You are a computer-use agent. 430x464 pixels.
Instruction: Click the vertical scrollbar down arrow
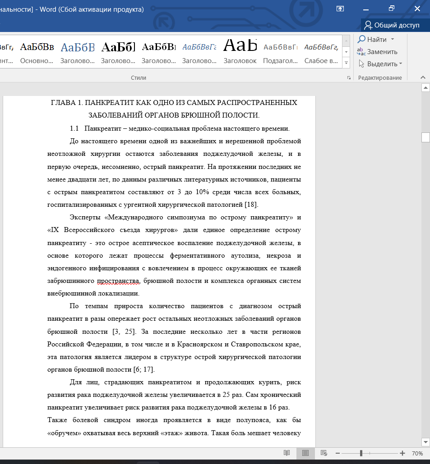pos(425,441)
